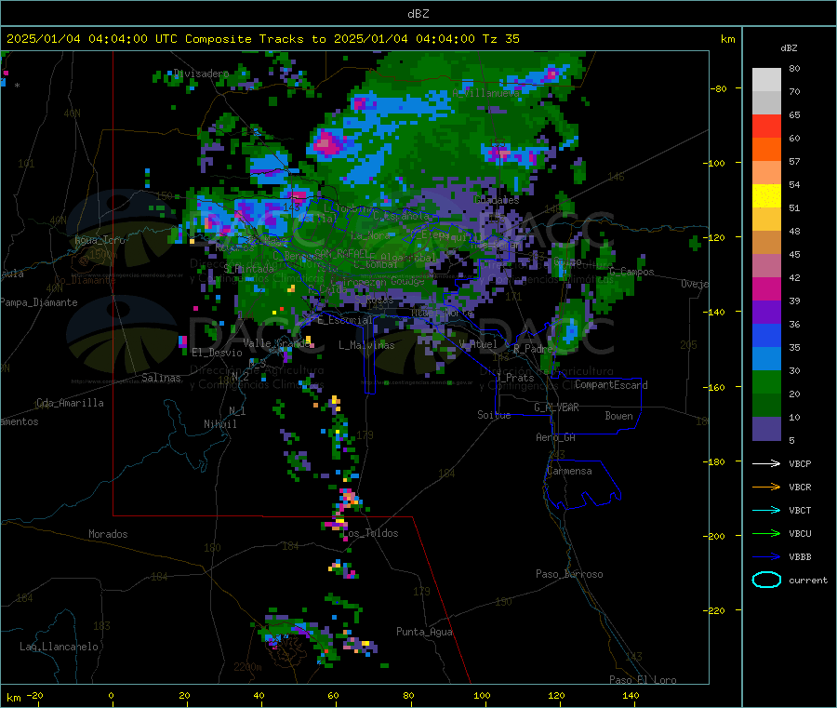This screenshot has height=708, width=837.
Task: Click the UTC Composite Tracks timestamp header
Action: (262, 39)
